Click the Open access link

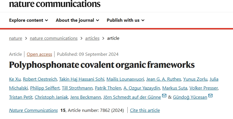click(x=39, y=54)
